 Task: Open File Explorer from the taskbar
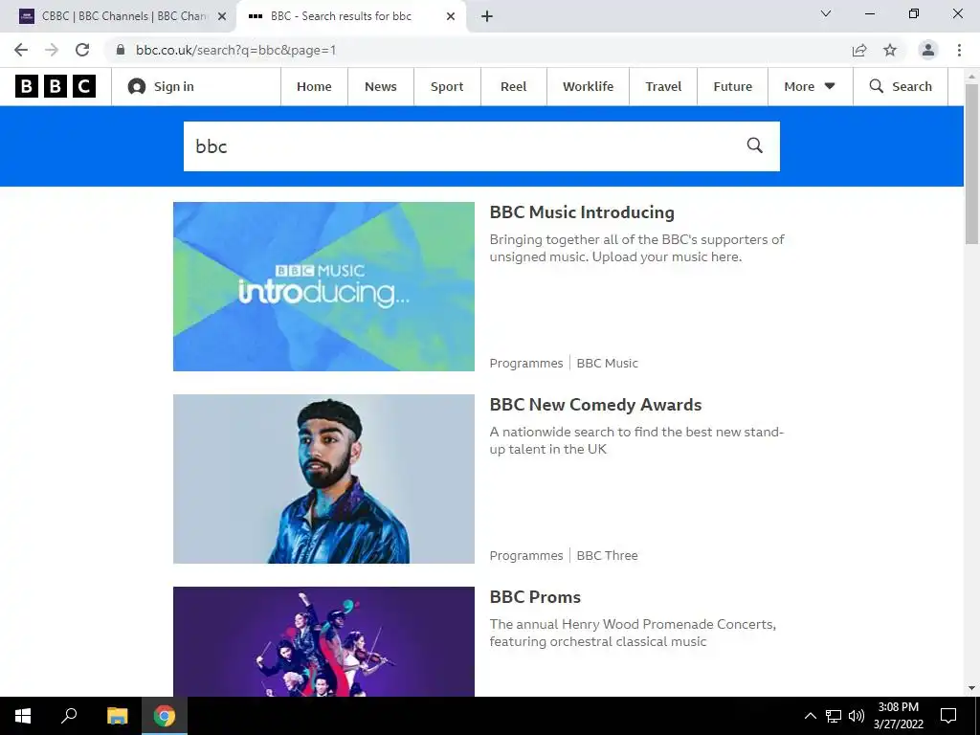coord(117,716)
